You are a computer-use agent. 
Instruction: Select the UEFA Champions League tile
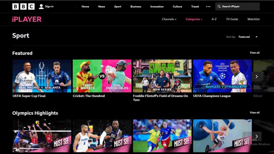pos(222,76)
